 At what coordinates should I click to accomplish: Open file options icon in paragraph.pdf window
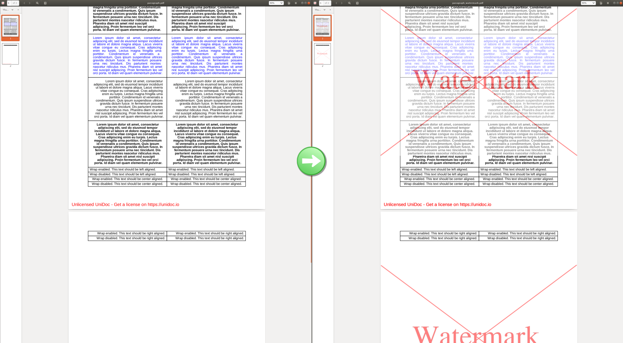point(289,3)
